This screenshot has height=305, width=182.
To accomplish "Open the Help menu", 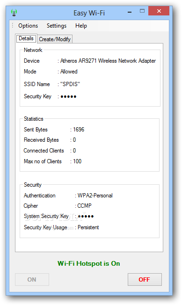I will point(81,26).
